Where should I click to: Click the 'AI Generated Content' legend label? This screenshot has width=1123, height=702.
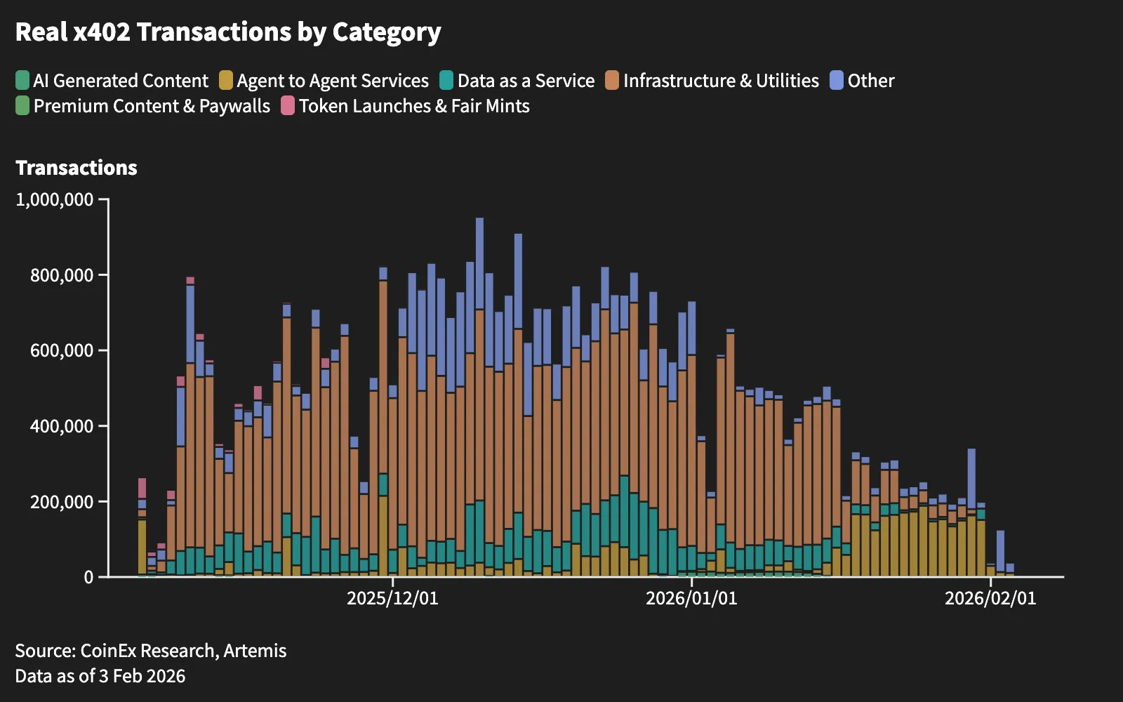(121, 81)
